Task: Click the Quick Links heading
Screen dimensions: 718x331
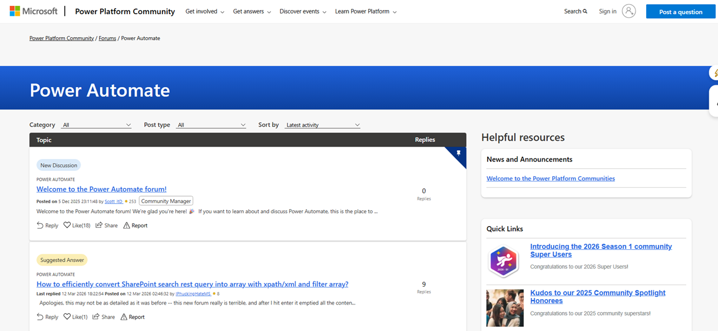Action: [x=505, y=229]
